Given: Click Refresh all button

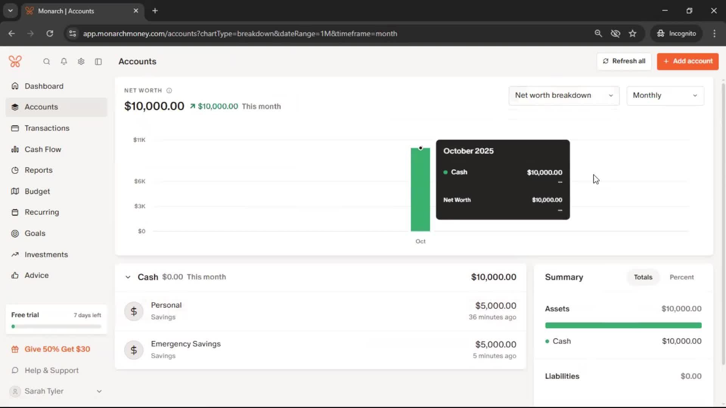Looking at the screenshot, I should point(624,61).
